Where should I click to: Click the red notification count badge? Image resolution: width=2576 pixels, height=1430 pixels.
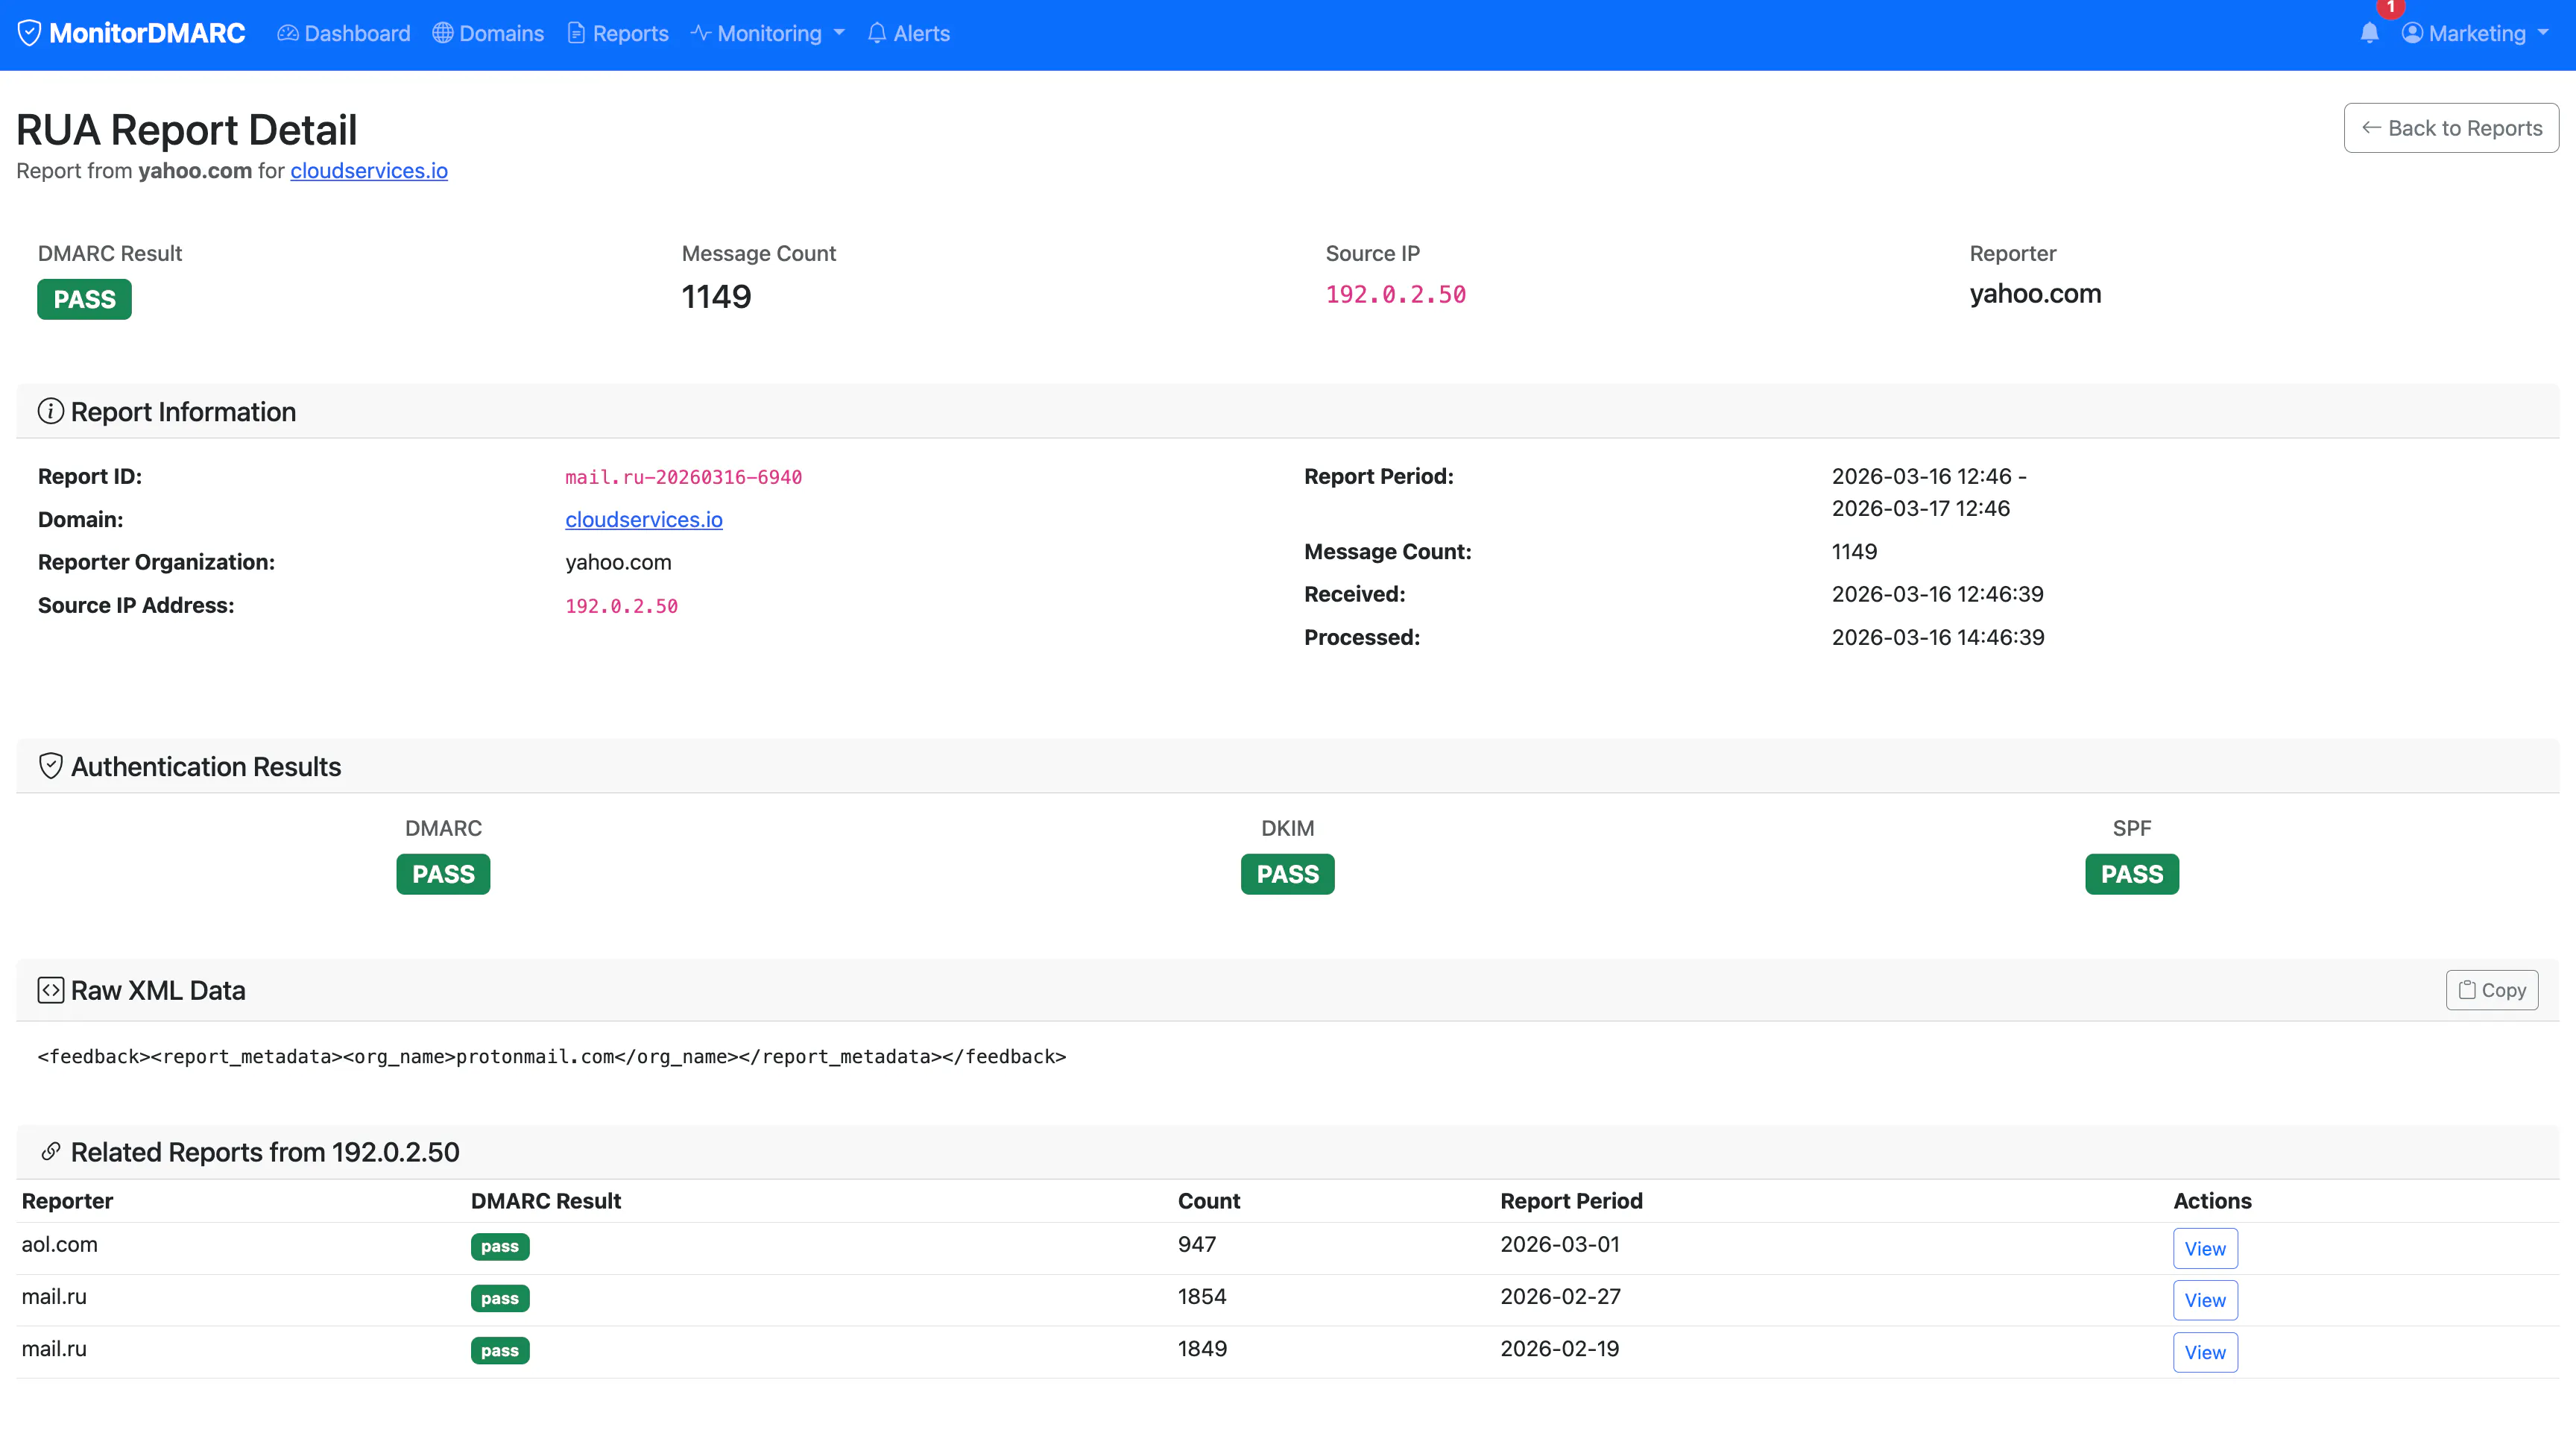2390,8
